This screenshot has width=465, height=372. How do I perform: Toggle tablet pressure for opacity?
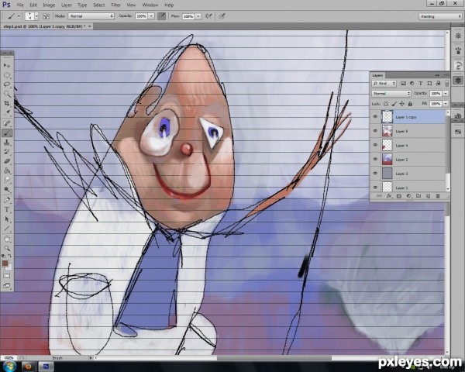(161, 16)
